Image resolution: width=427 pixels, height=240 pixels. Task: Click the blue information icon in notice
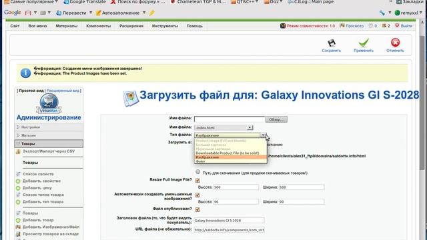25,73
